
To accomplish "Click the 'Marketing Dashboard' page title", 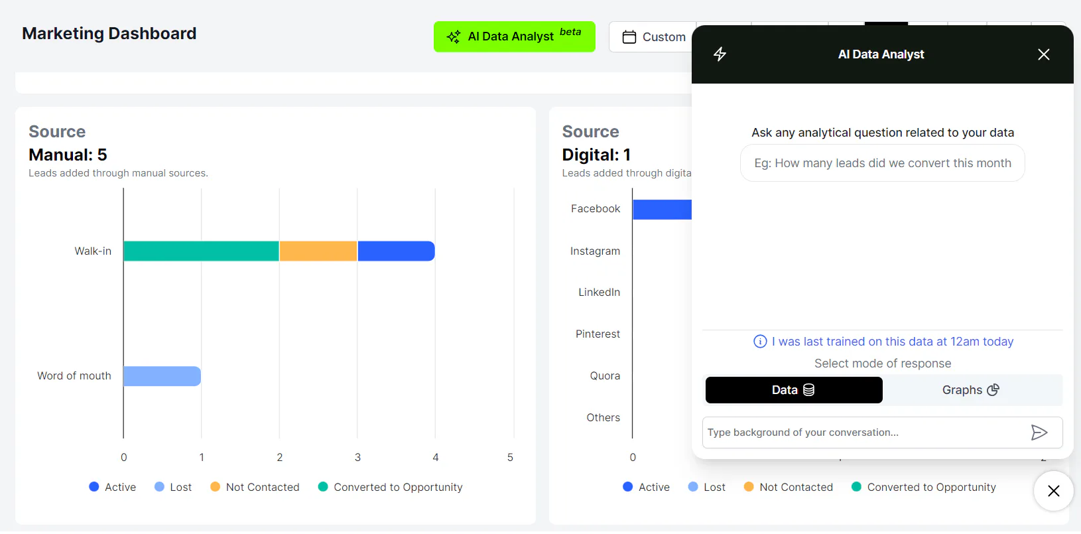I will (x=109, y=34).
